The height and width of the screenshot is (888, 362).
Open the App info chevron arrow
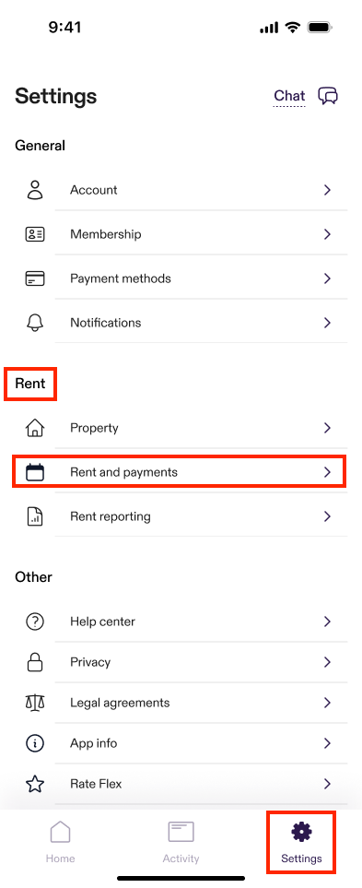pos(327,743)
